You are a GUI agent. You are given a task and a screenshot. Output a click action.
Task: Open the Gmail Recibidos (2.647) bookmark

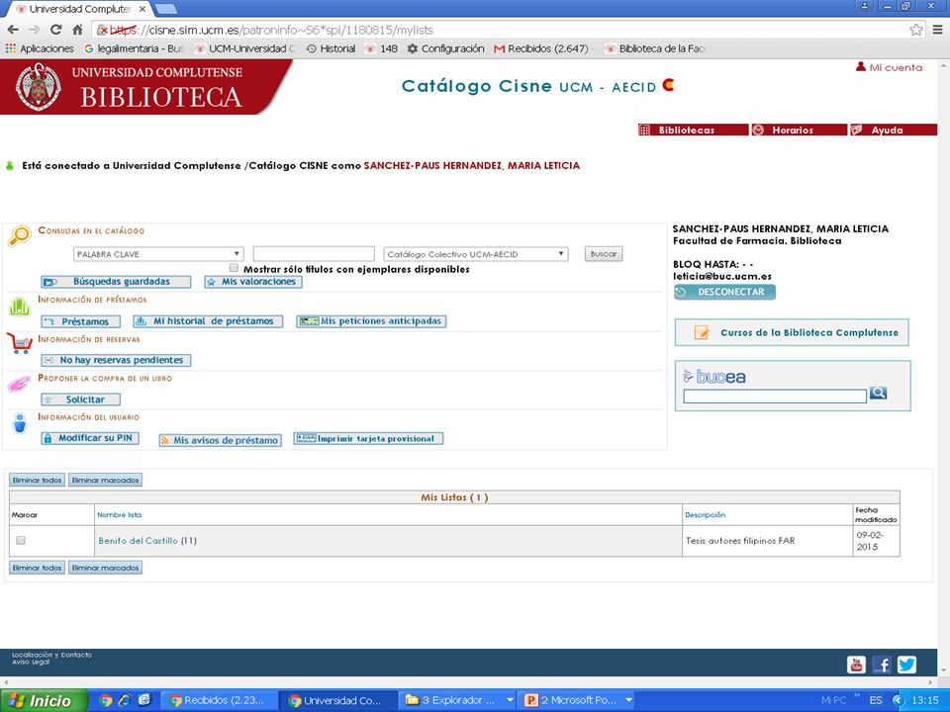[542, 48]
